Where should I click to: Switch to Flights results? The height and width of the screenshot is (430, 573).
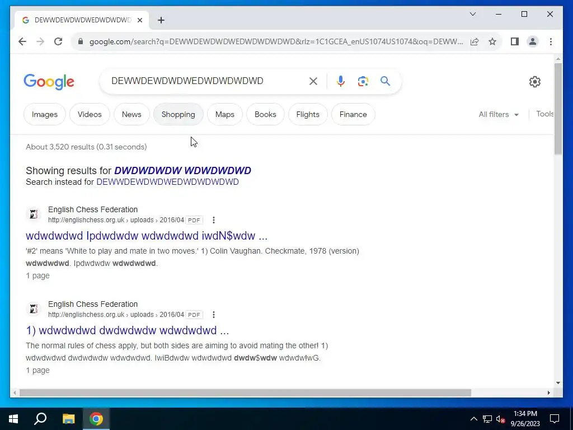click(308, 114)
